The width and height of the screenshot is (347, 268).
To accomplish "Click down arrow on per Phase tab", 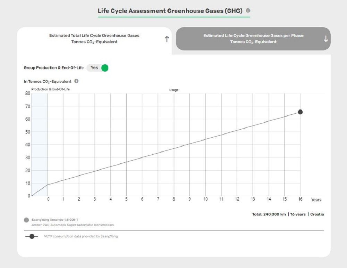I will click(326, 39).
